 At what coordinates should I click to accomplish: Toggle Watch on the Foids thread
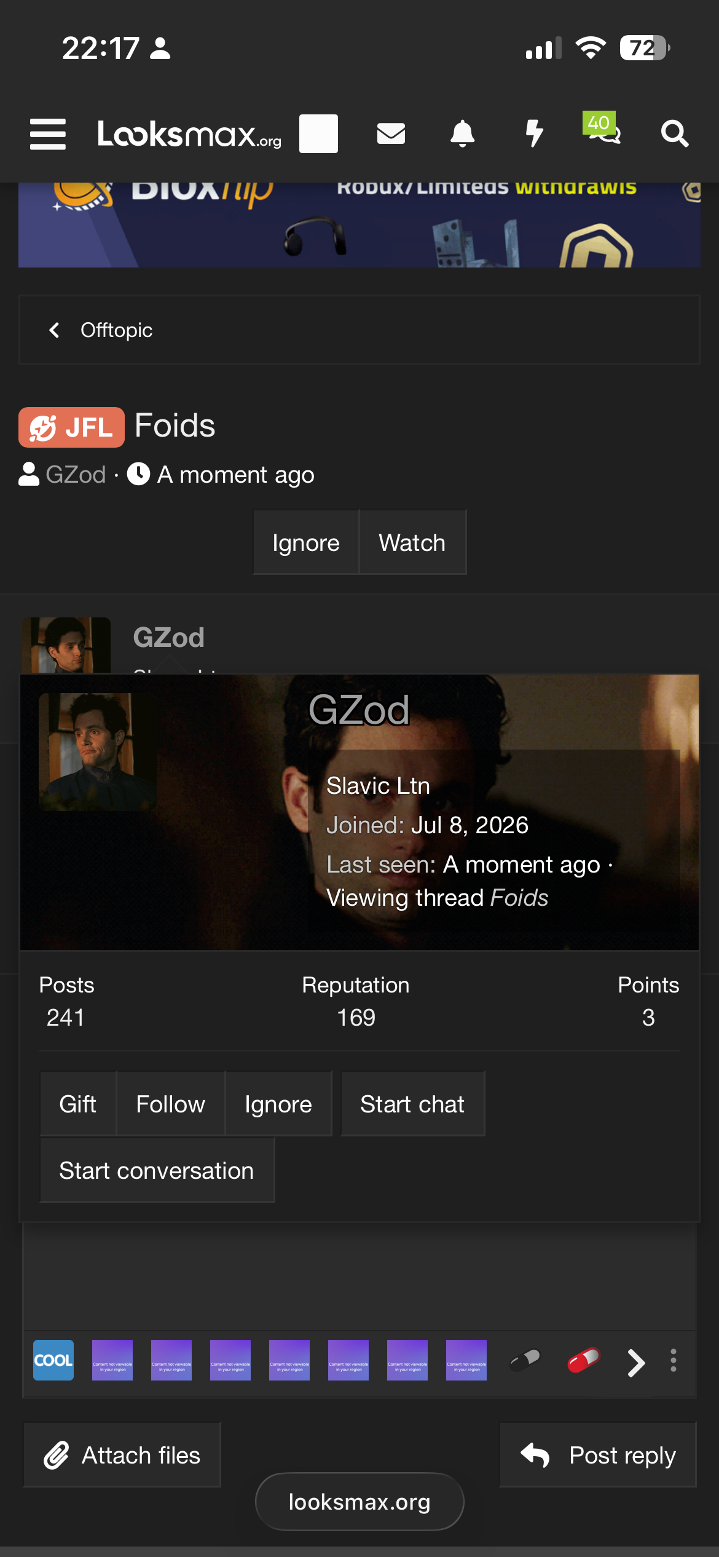[412, 542]
